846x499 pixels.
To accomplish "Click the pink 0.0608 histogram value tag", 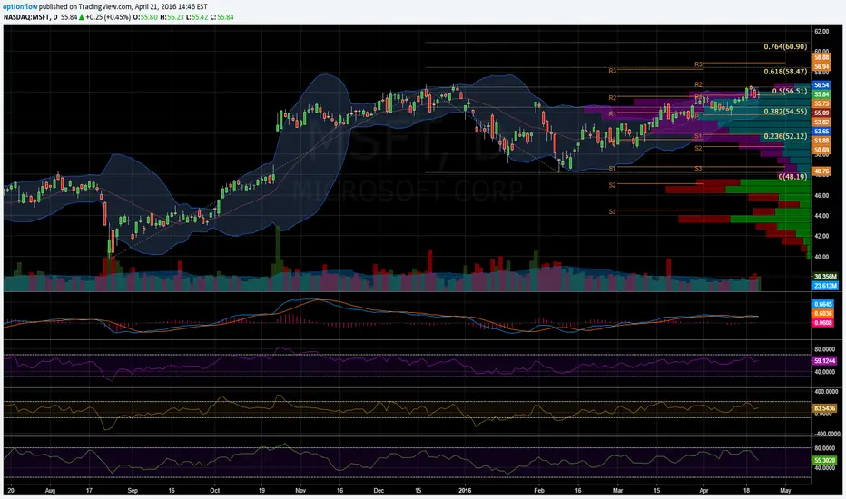I will pyautogui.click(x=823, y=323).
